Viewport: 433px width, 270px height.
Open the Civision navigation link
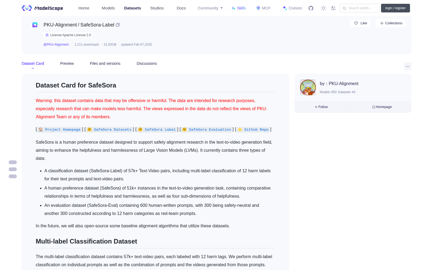coord(292,8)
